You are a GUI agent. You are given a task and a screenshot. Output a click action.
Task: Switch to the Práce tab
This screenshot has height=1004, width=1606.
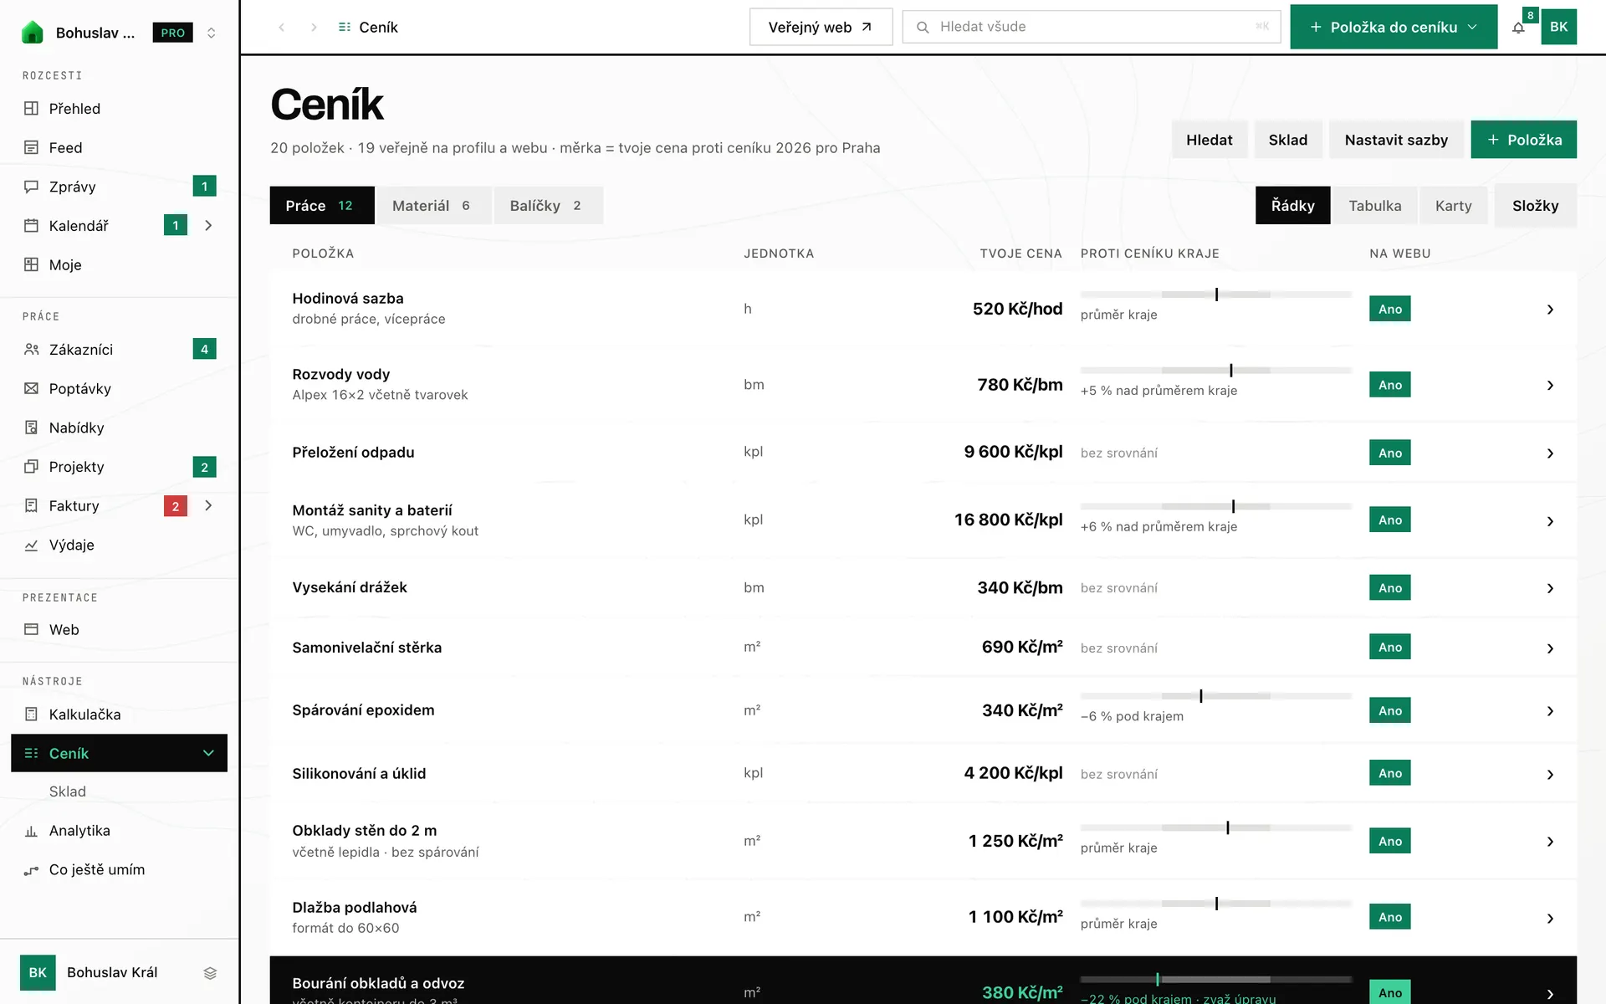322,206
